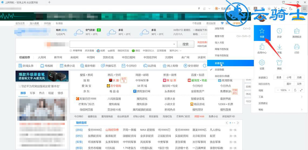Open new tab plus button
The image size is (308, 150).
click(x=49, y=2)
